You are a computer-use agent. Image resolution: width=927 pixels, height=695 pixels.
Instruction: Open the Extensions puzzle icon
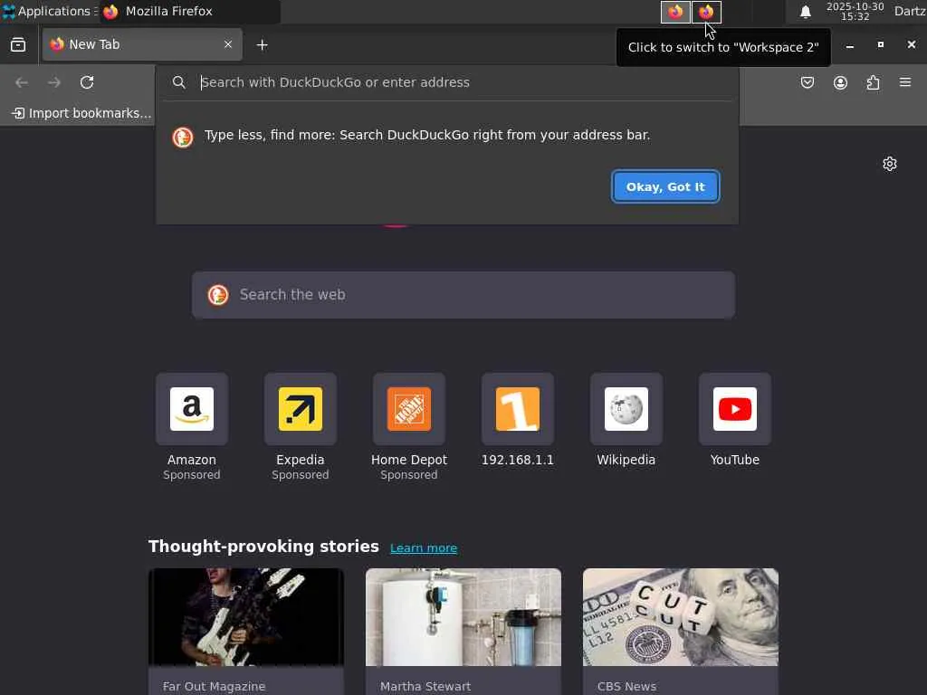(x=874, y=82)
